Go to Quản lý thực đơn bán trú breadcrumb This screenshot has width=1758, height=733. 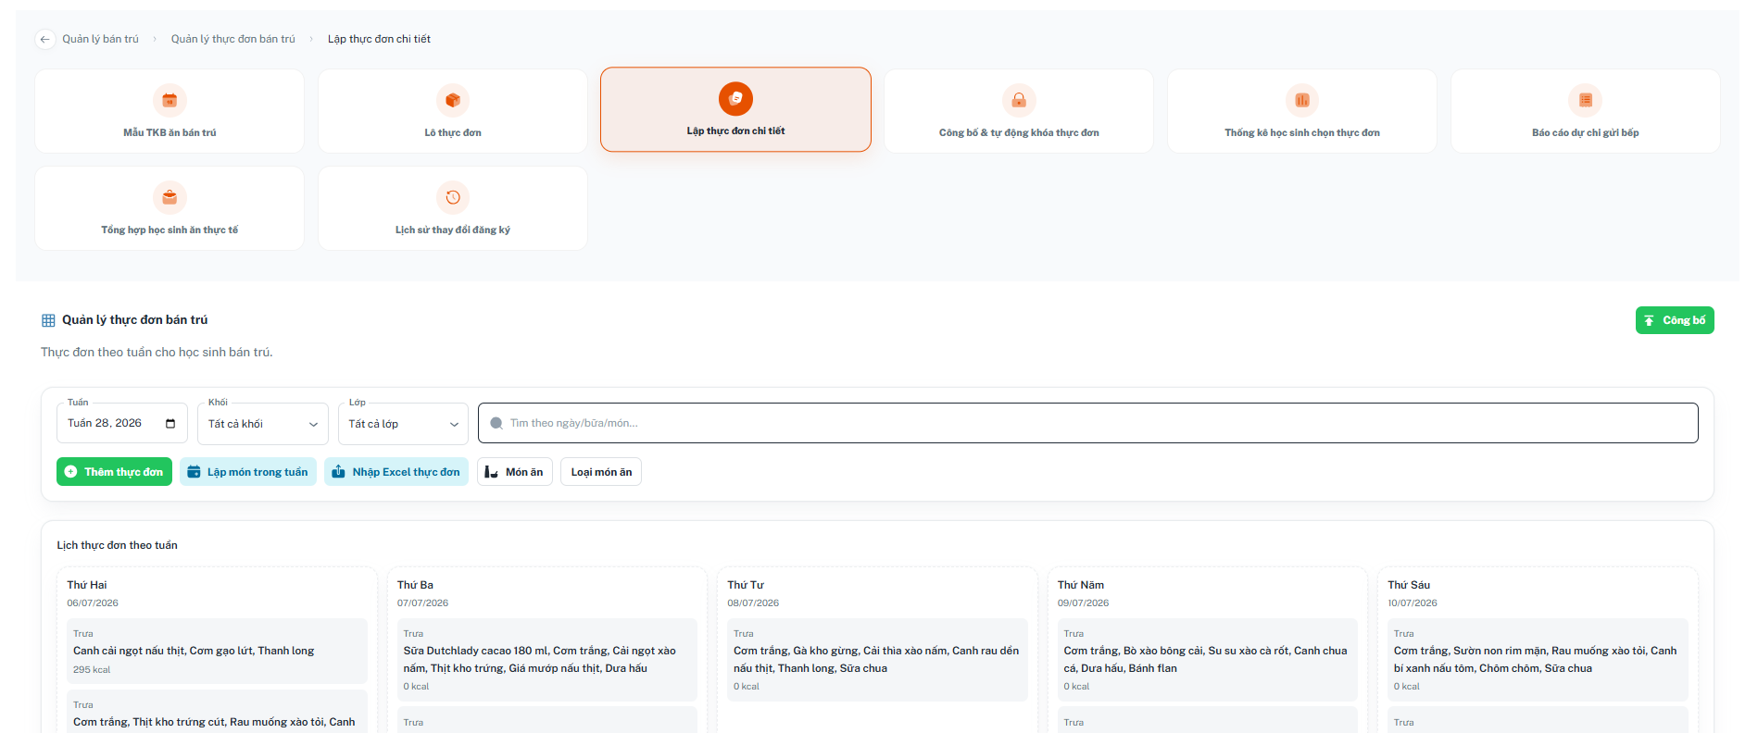point(233,39)
